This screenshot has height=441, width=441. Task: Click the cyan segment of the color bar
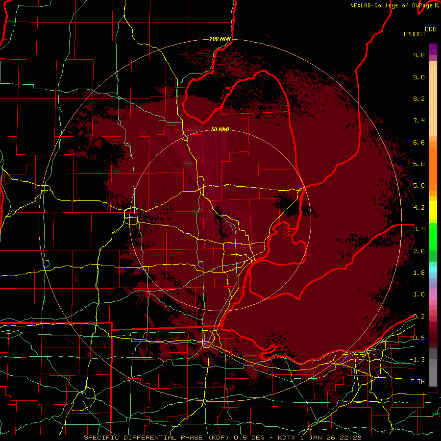(433, 269)
